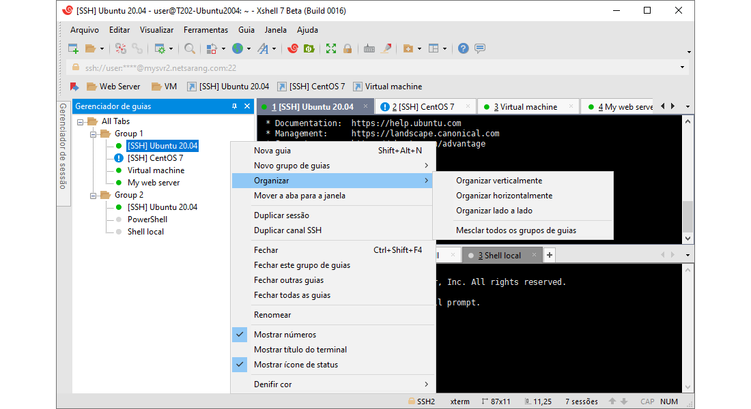Click the lock screen padlock icon
Image resolution: width=751 pixels, height=409 pixels.
pos(348,48)
